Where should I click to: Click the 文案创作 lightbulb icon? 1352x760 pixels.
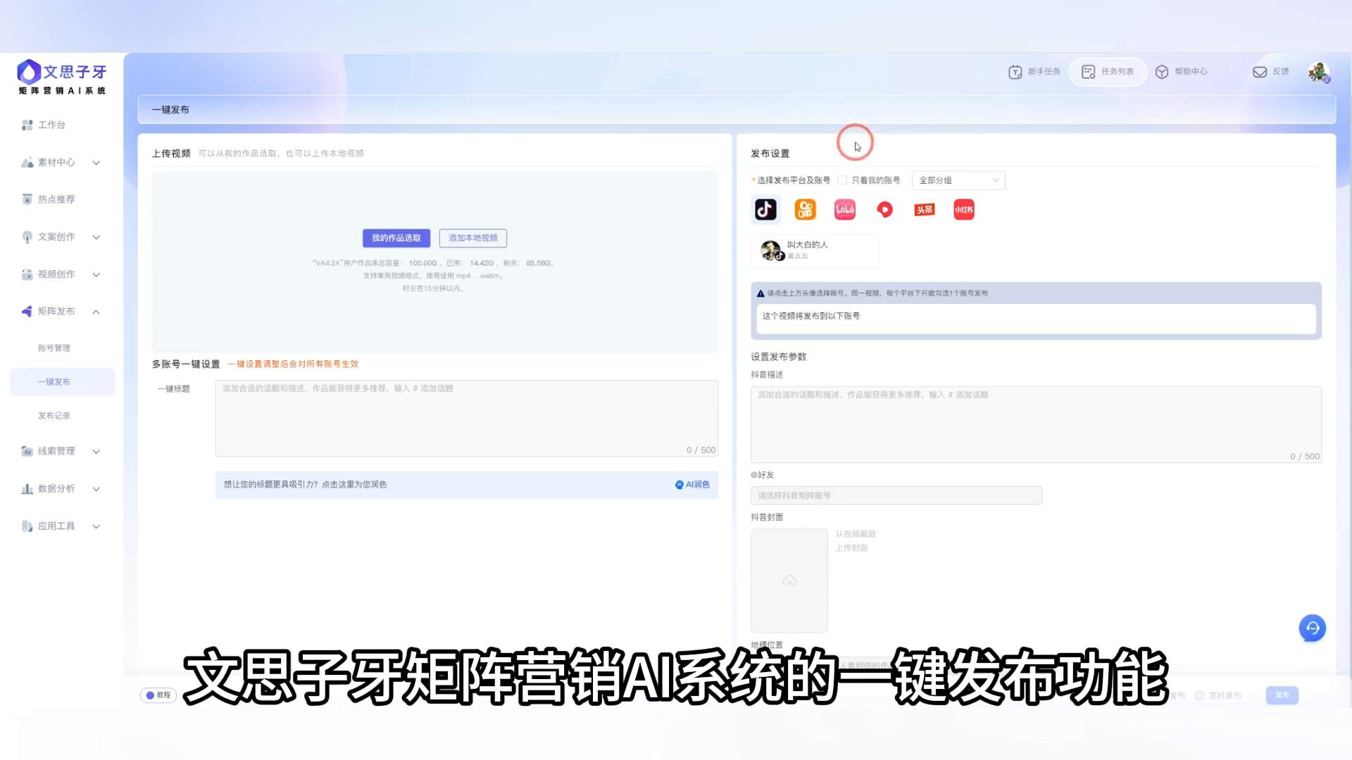click(27, 237)
